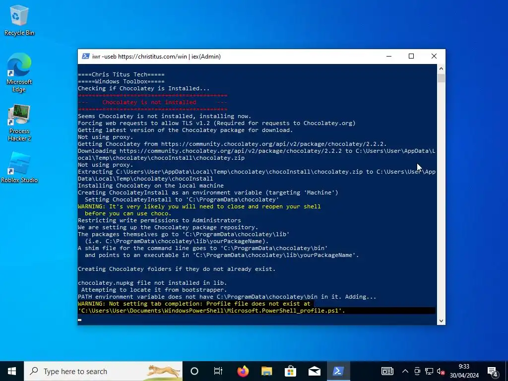
Task: Open the clock showing 9:33
Action: (464, 371)
